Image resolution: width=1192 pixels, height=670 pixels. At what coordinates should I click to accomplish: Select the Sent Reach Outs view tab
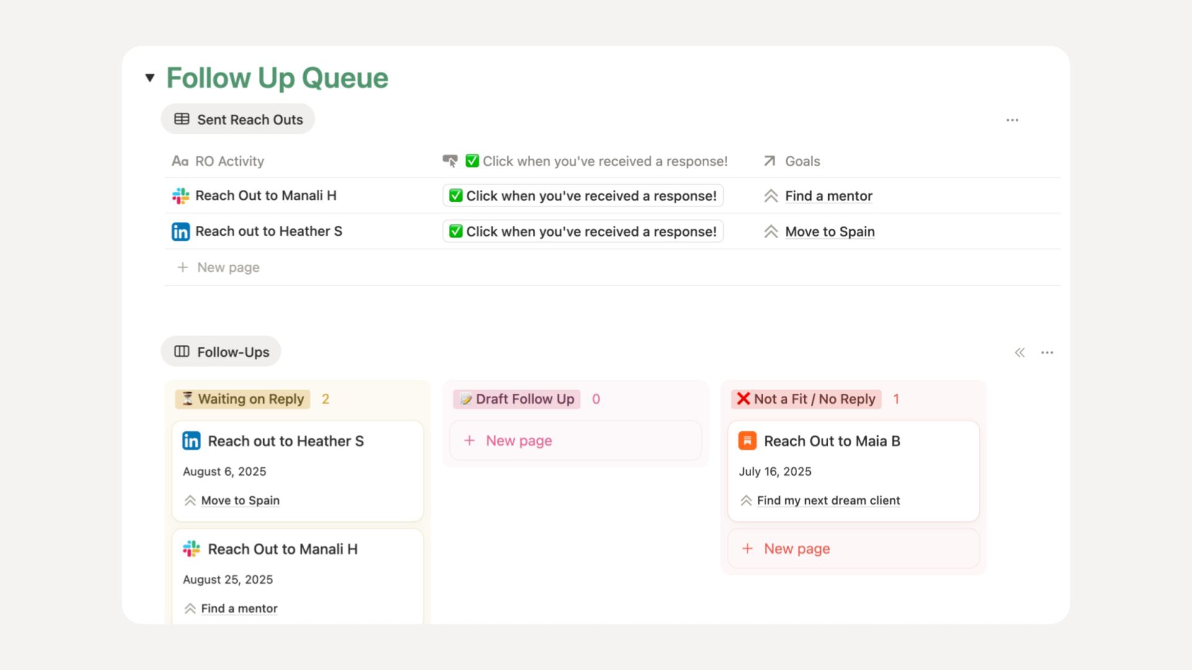click(238, 118)
